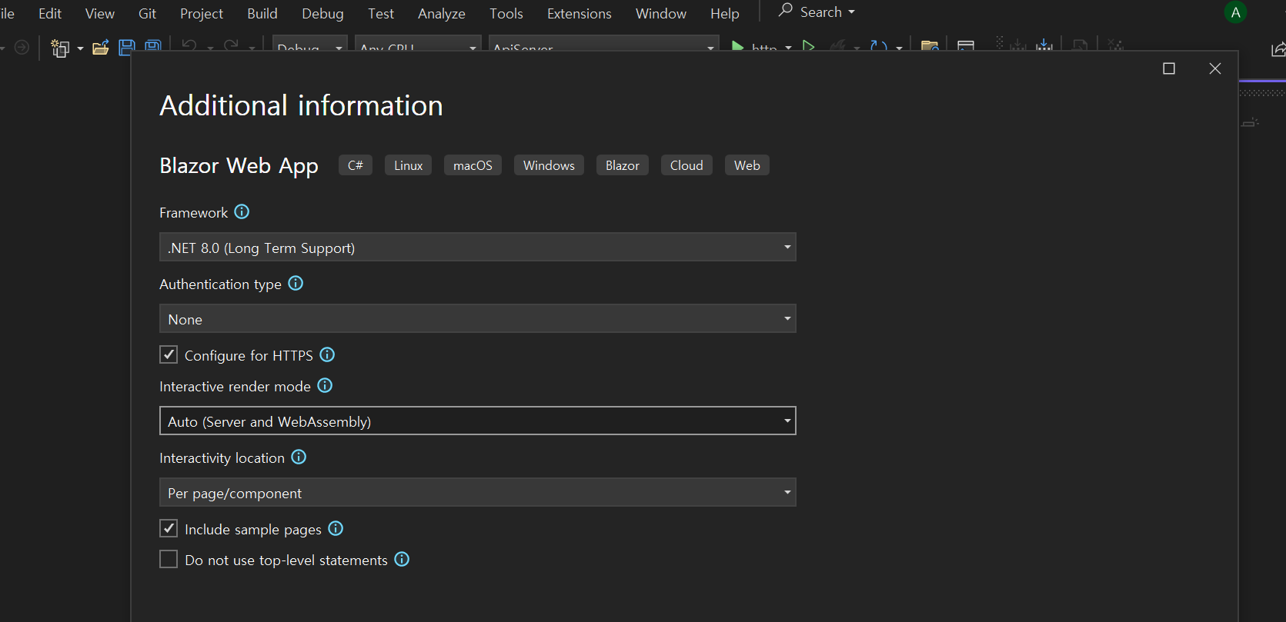Click the browser window toolbar icon

coord(966,47)
